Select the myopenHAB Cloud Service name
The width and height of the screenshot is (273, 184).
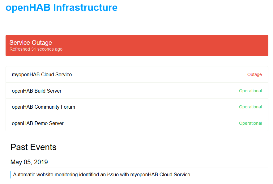(x=42, y=74)
